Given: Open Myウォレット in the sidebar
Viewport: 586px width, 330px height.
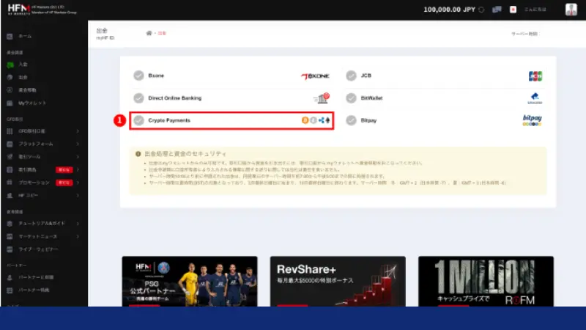Looking at the screenshot, I should (31, 103).
